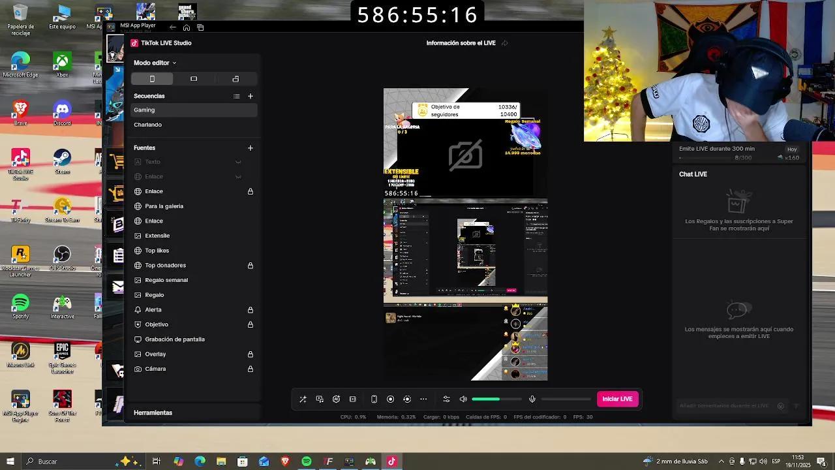Click the disabled camera placeholder in preview

point(465,156)
